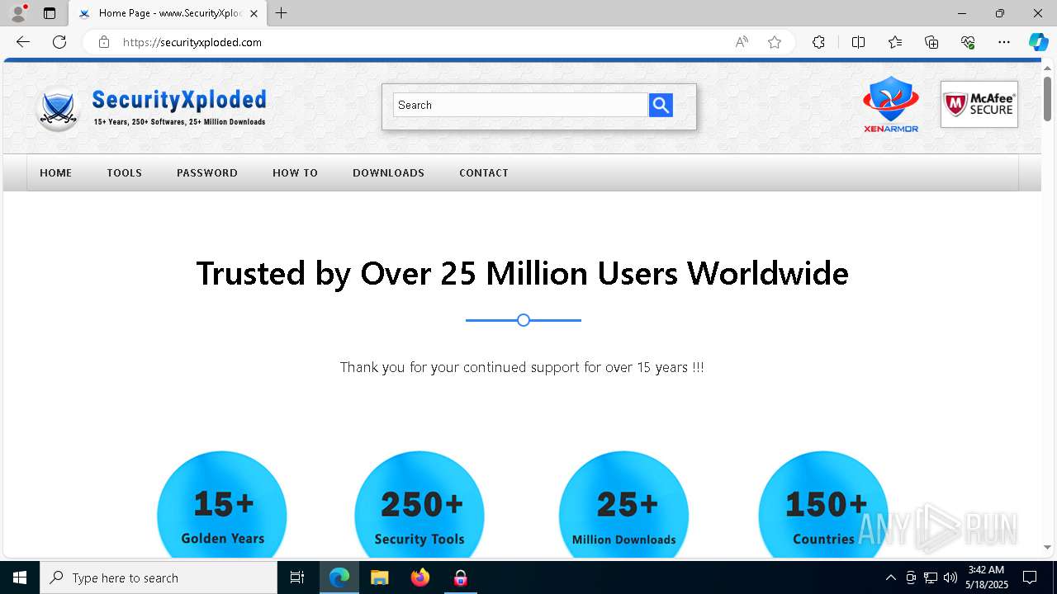1057x594 pixels.
Task: Click the SecurityXploded title text
Action: click(x=179, y=101)
